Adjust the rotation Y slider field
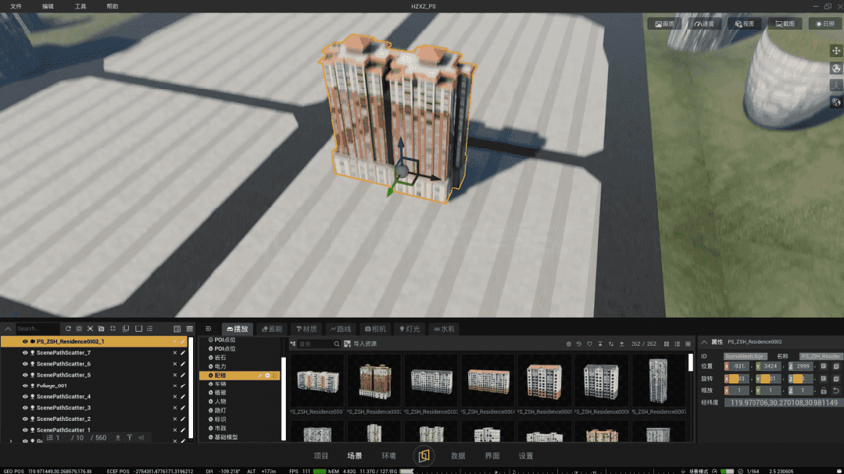This screenshot has height=474, width=844. (x=769, y=379)
